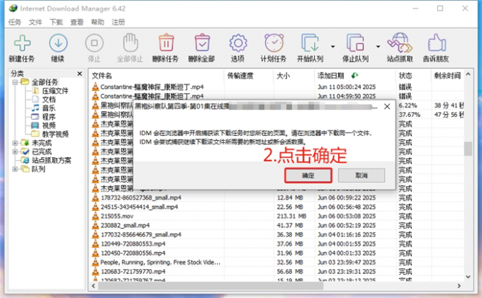
Task: Expand the 队列 tree node
Action: tap(15, 169)
